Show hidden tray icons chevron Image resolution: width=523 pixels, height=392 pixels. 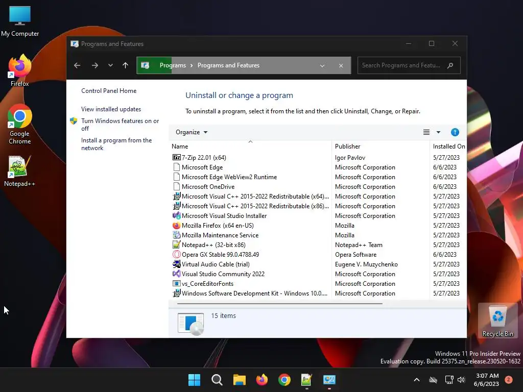click(x=417, y=380)
